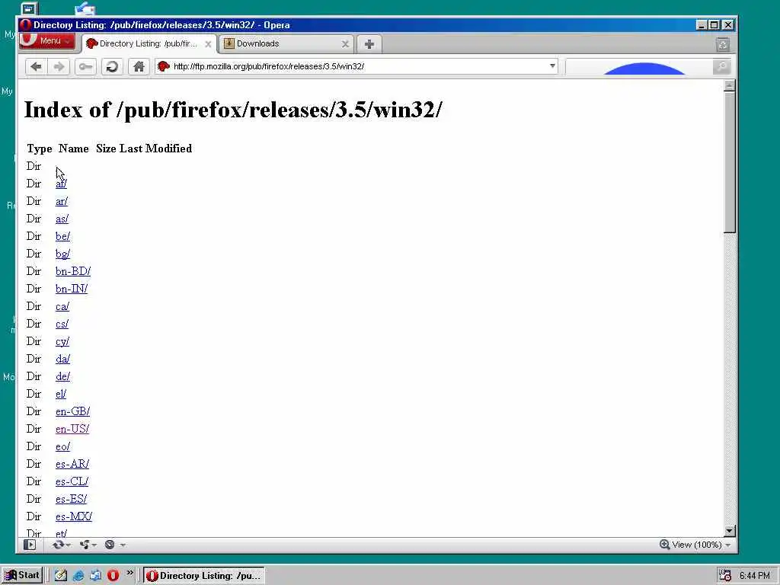Go to the Home page icon
Image resolution: width=780 pixels, height=585 pixels.
pos(139,66)
